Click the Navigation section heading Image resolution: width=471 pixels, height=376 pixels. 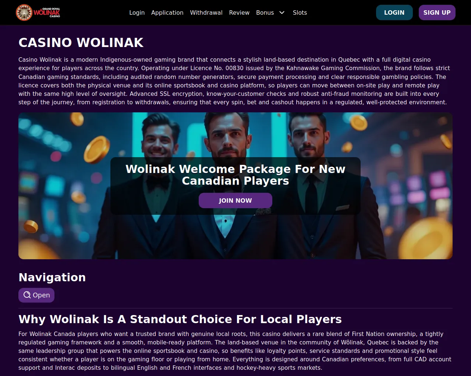52,277
